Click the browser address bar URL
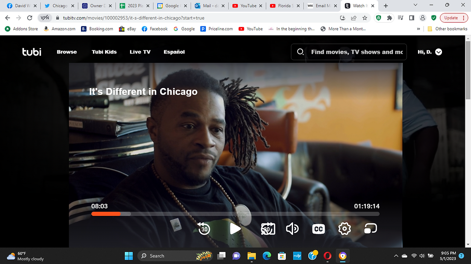The width and height of the screenshot is (471, 264). pos(134,18)
